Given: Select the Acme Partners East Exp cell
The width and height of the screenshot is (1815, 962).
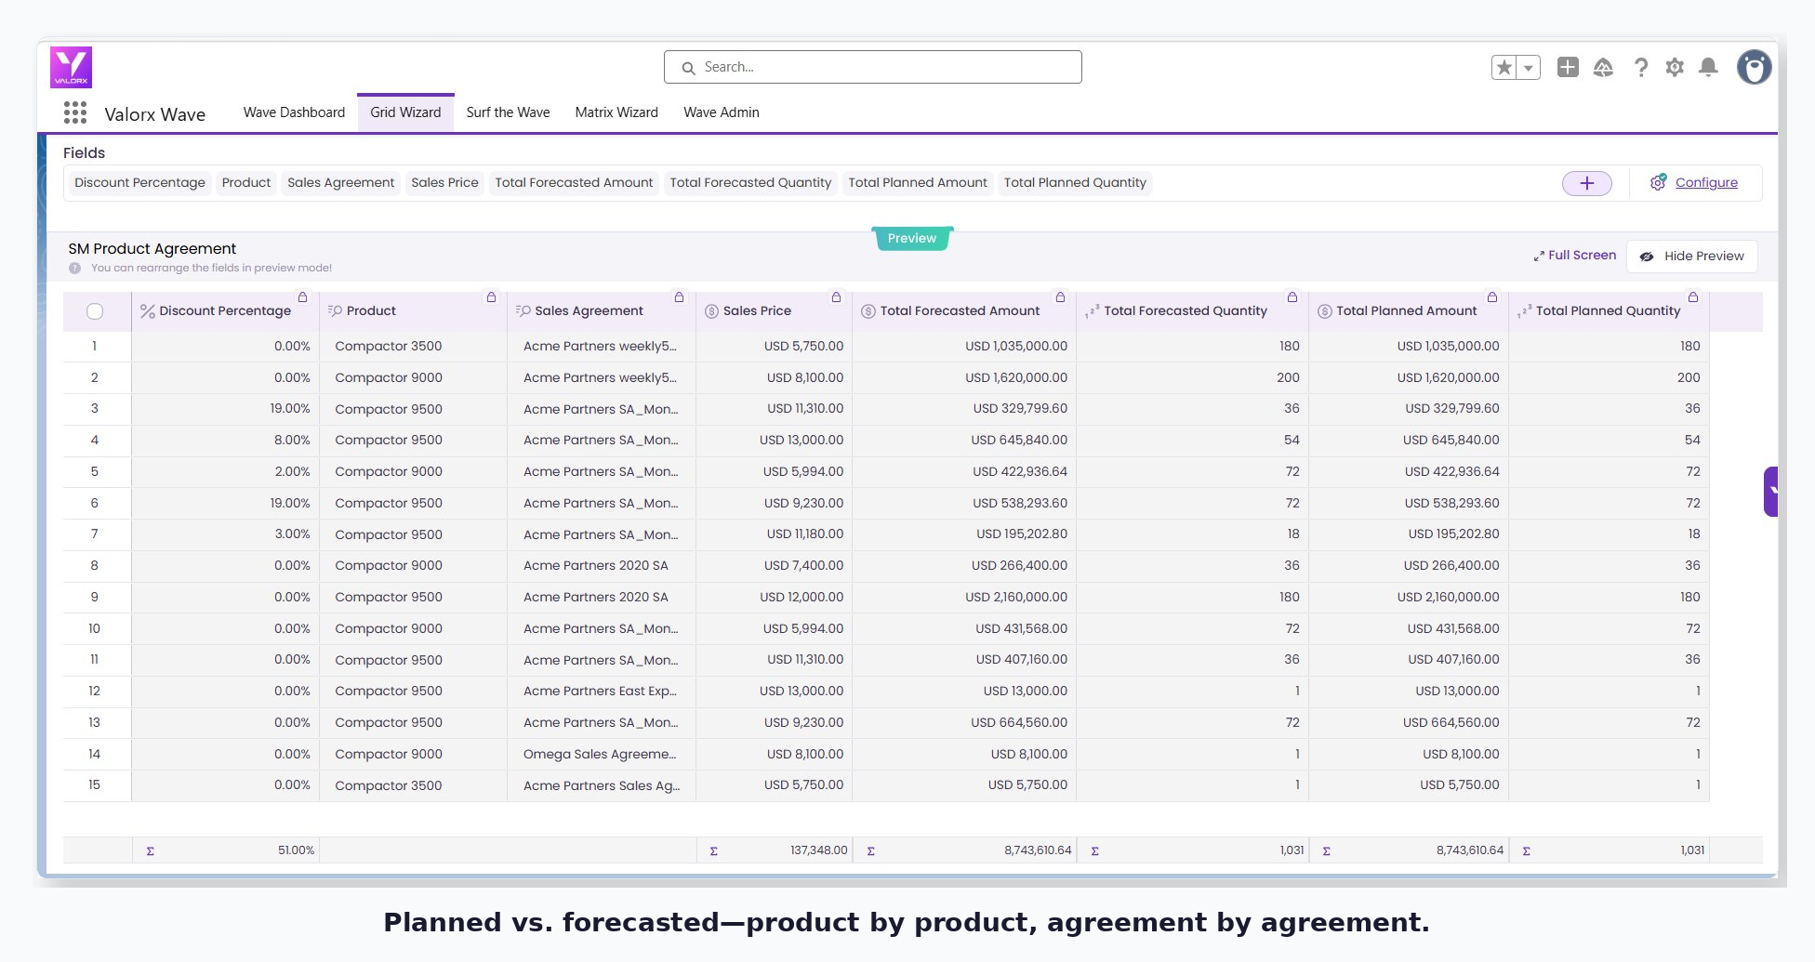Looking at the screenshot, I should tap(602, 692).
